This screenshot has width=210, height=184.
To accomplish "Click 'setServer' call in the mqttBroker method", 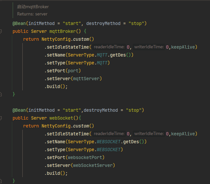I will click(59, 79).
